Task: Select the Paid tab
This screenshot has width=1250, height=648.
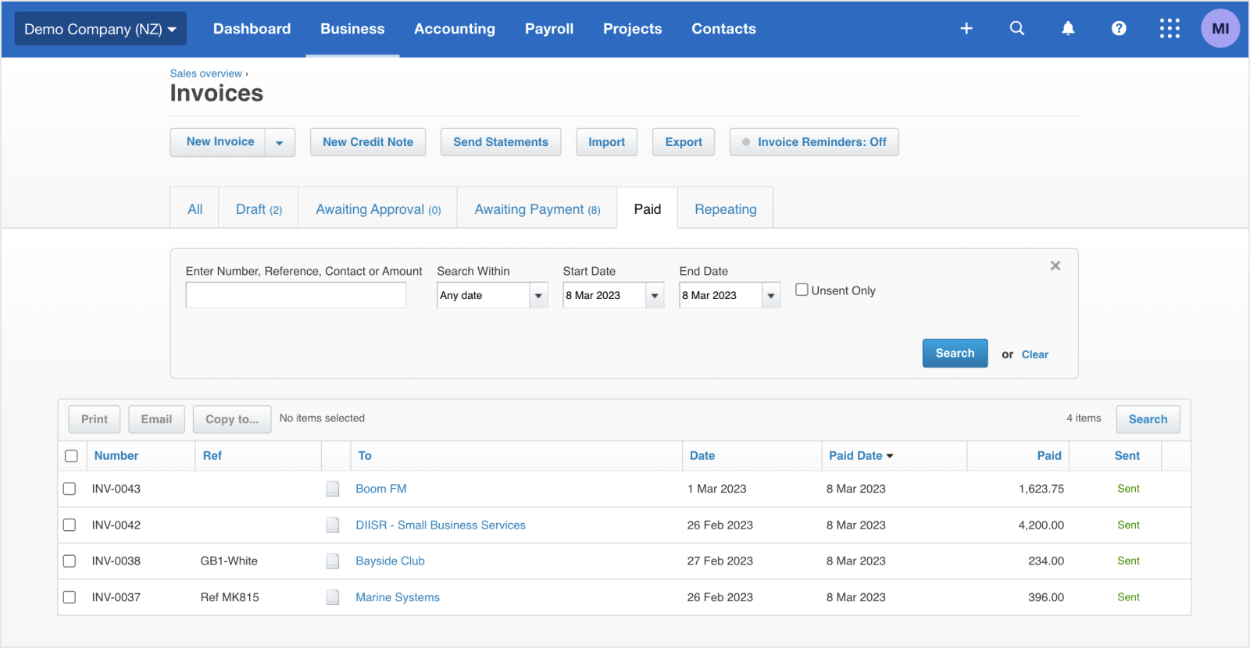Action: coord(647,208)
